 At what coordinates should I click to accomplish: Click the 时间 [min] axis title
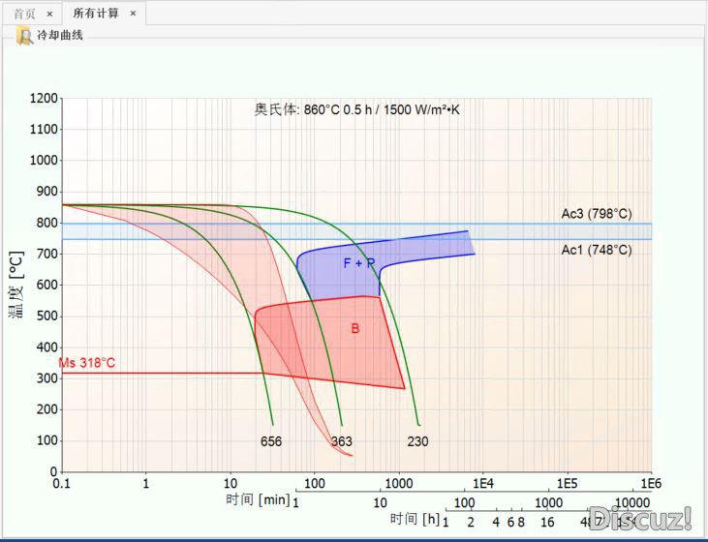point(258,499)
